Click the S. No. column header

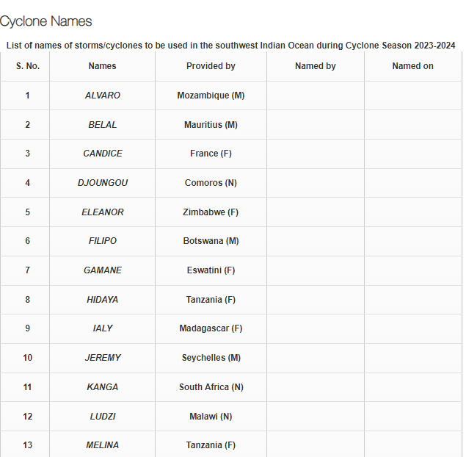coord(28,66)
